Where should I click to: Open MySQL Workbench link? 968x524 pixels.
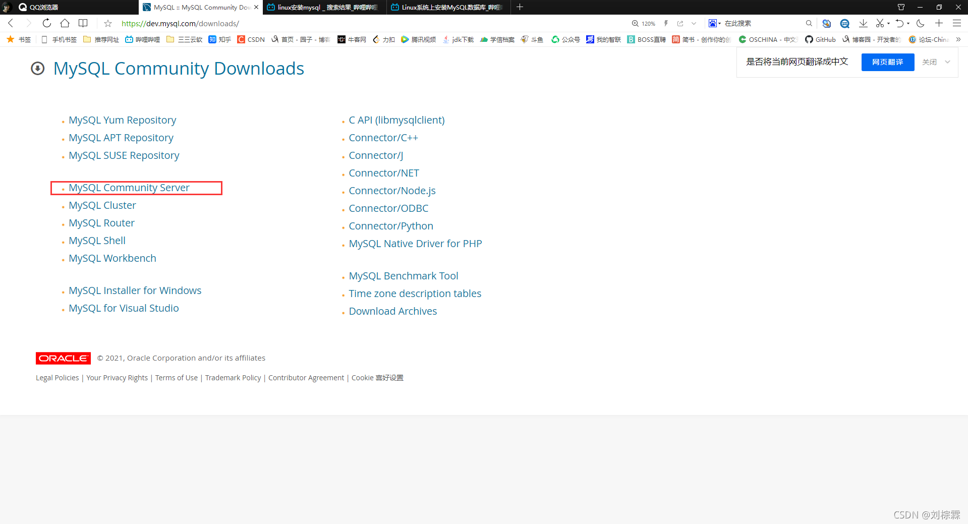(x=112, y=258)
